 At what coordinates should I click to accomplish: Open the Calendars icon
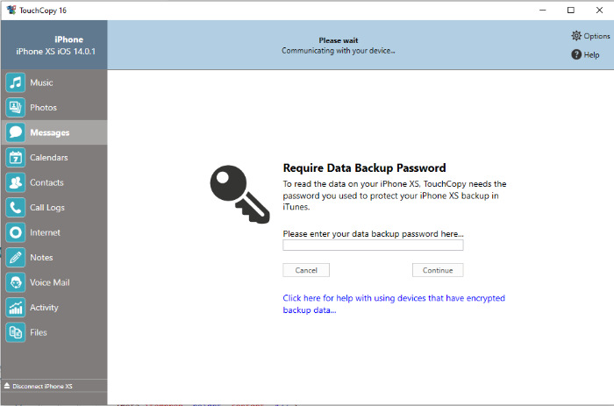(16, 157)
